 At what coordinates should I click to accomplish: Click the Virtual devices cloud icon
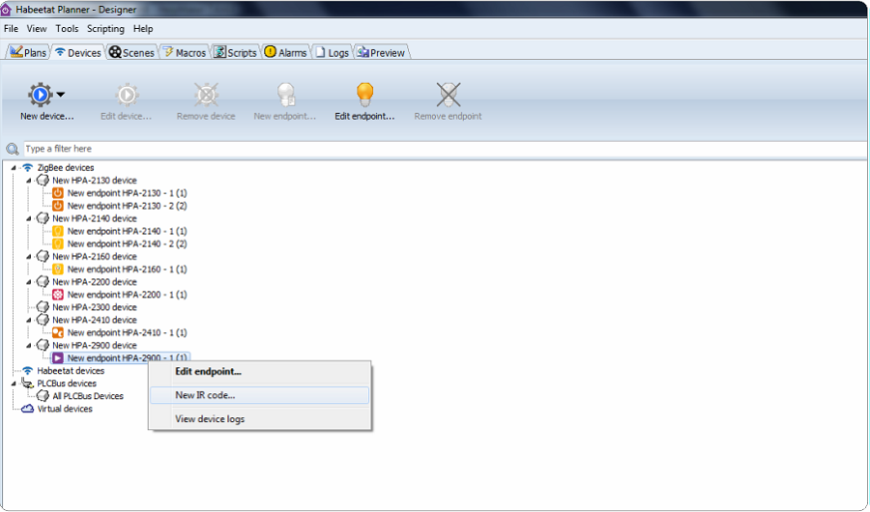(x=27, y=409)
